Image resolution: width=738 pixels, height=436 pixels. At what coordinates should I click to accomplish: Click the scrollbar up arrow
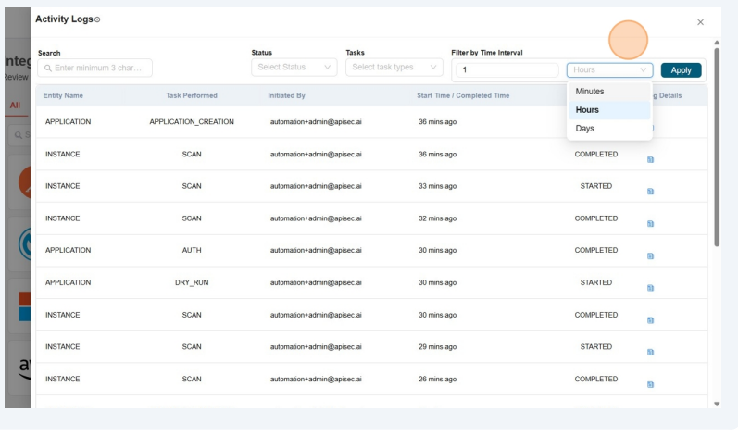tap(717, 43)
